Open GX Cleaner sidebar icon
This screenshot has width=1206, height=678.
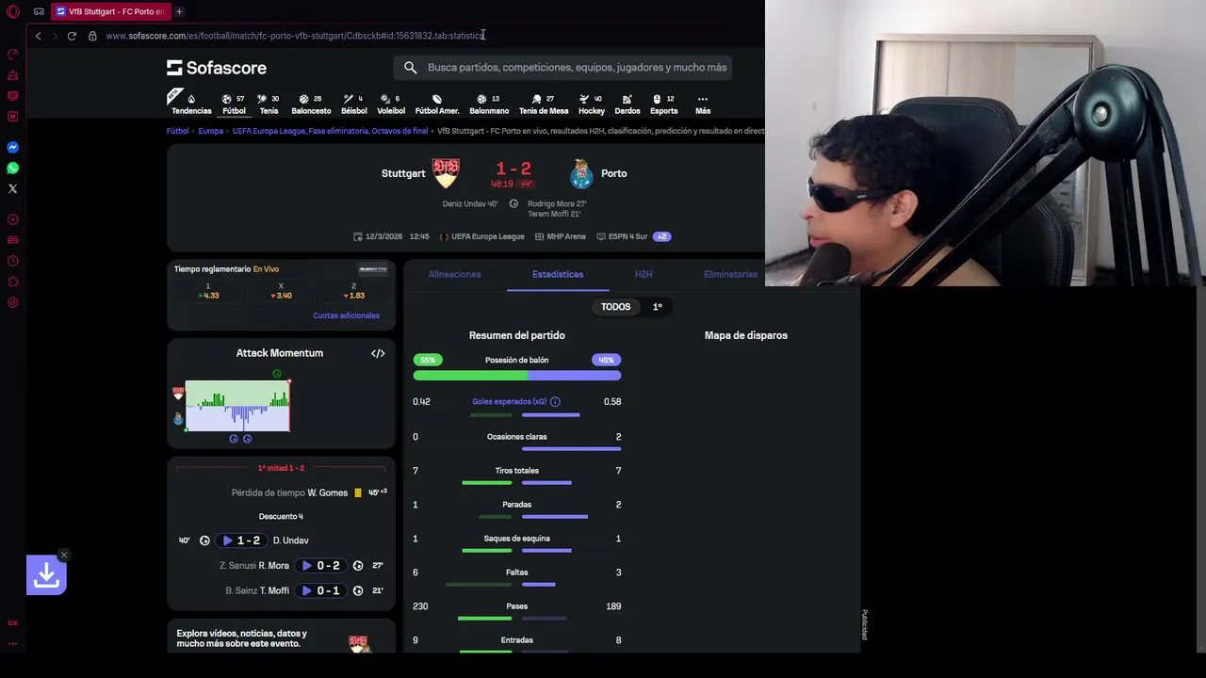pyautogui.click(x=13, y=74)
